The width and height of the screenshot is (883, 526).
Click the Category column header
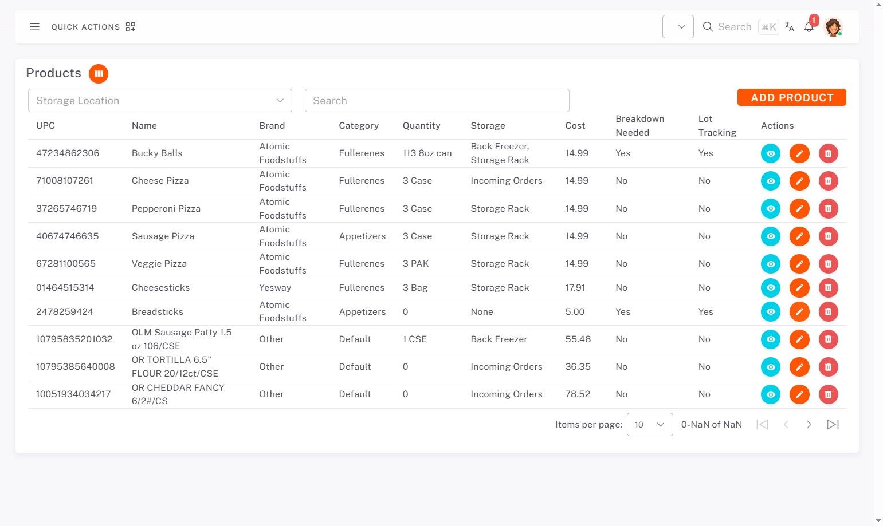click(x=359, y=126)
